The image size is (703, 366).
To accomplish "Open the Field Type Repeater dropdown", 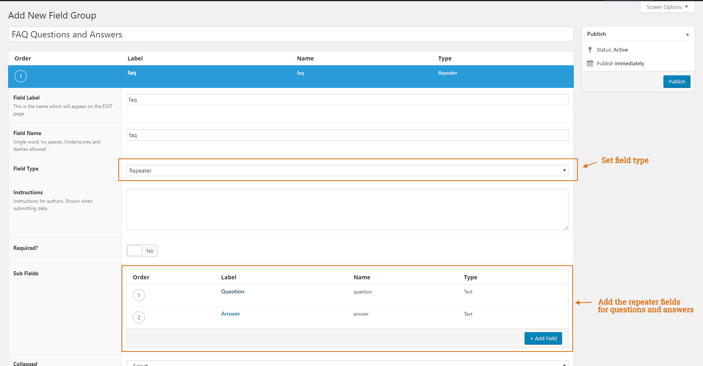I will coord(347,171).
